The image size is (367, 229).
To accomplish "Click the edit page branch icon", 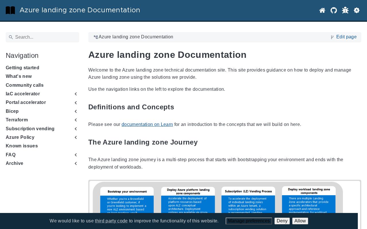I will point(332,37).
